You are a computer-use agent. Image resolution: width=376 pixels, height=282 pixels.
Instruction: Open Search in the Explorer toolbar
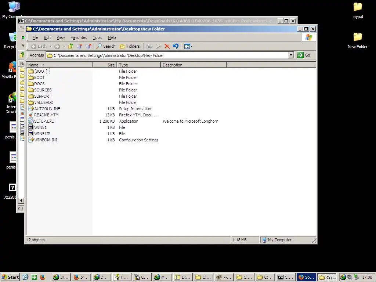(x=106, y=46)
